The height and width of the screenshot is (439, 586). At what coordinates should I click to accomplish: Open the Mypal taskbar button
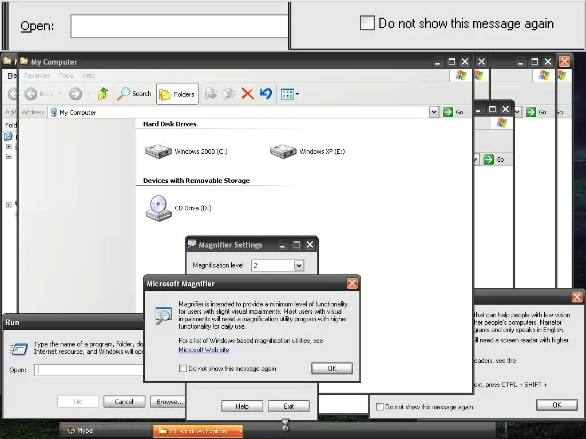click(106, 430)
